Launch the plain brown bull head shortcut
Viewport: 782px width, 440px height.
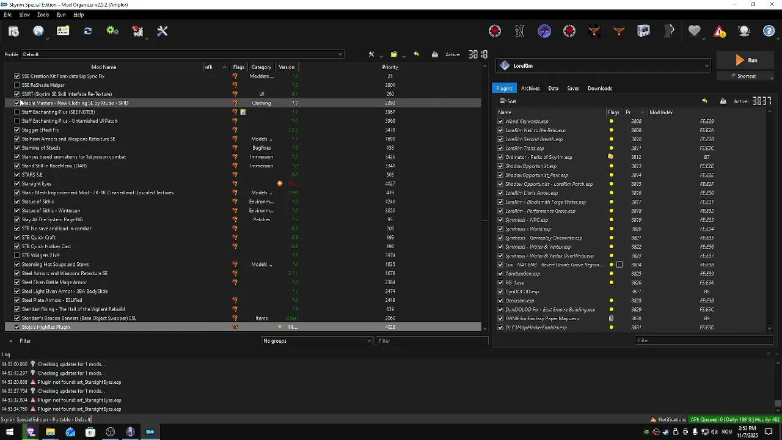pos(619,31)
